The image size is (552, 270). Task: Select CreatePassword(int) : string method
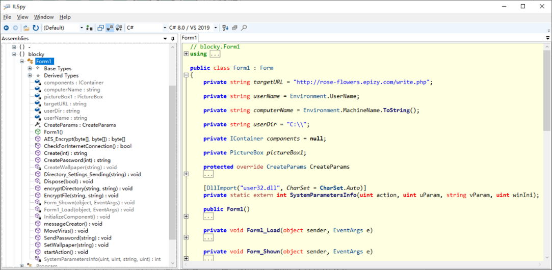point(77,160)
